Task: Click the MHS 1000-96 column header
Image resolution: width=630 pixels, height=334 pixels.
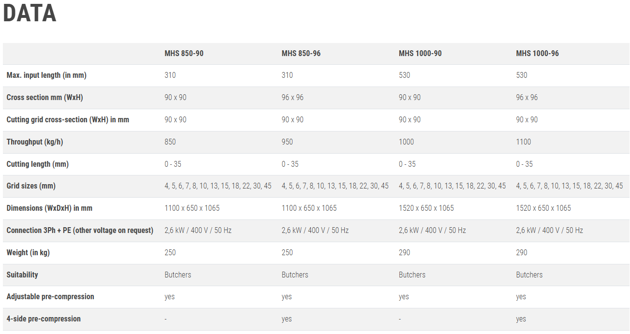Action: (537, 53)
